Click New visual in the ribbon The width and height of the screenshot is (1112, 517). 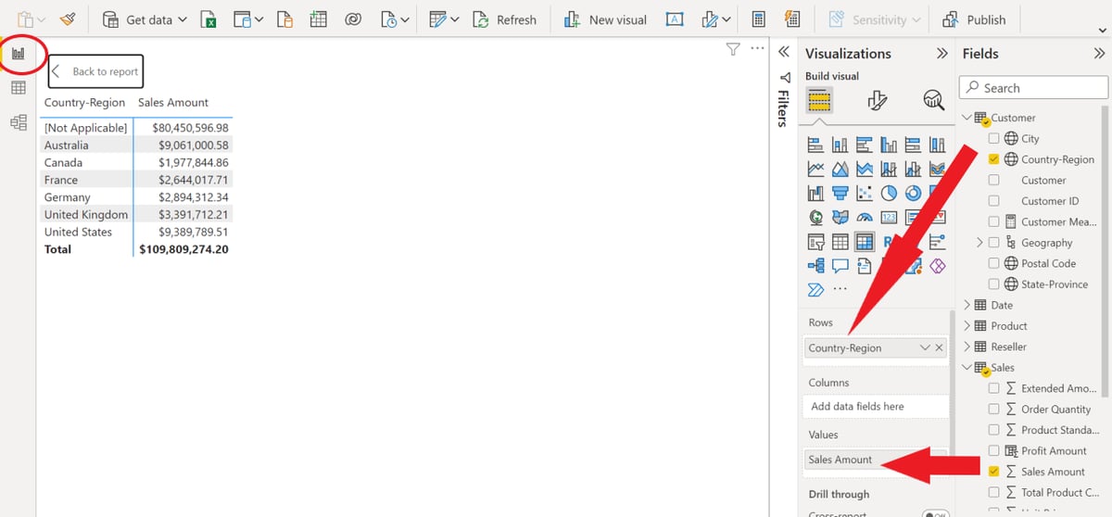click(605, 19)
